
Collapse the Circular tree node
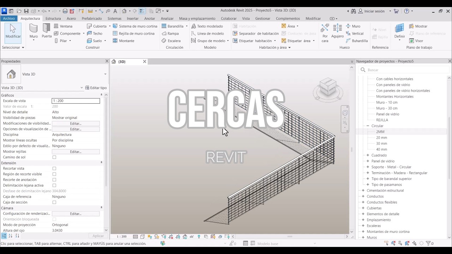tap(368, 126)
